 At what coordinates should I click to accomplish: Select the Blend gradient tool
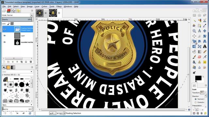200,52
